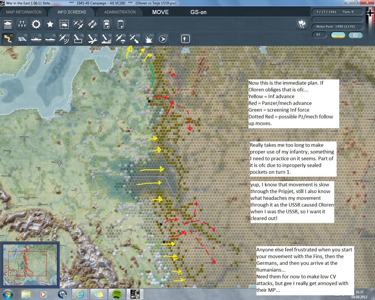Select Naval Transport mode (F3) icon
The height and width of the screenshot is (300, 375).
[36, 39]
